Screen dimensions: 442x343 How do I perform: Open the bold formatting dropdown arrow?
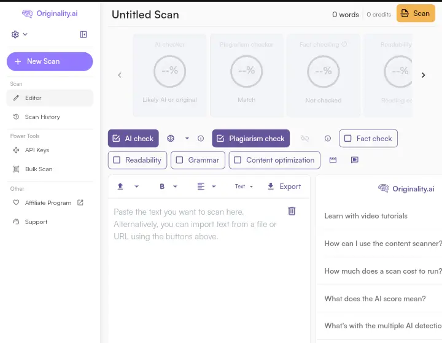[175, 187]
